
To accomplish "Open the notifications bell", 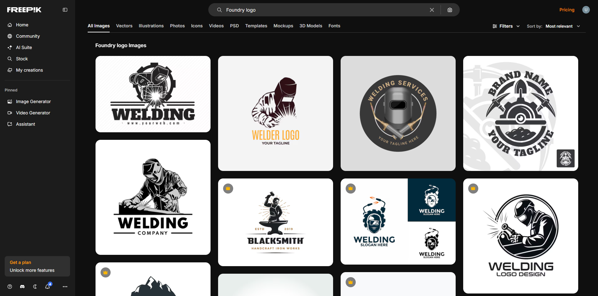I will [47, 287].
